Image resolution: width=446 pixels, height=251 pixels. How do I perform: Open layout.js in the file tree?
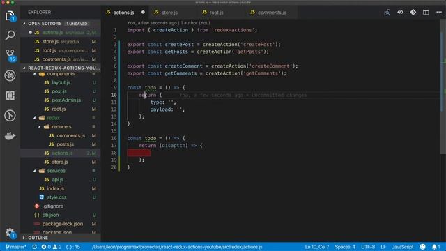coord(61,82)
